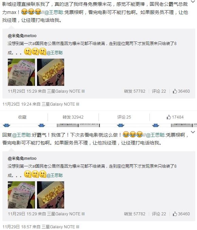Open @米兔兔metoo profile in second quoted post
Image resolution: width=197 pixels, height=230 pixels.
coord(22,158)
